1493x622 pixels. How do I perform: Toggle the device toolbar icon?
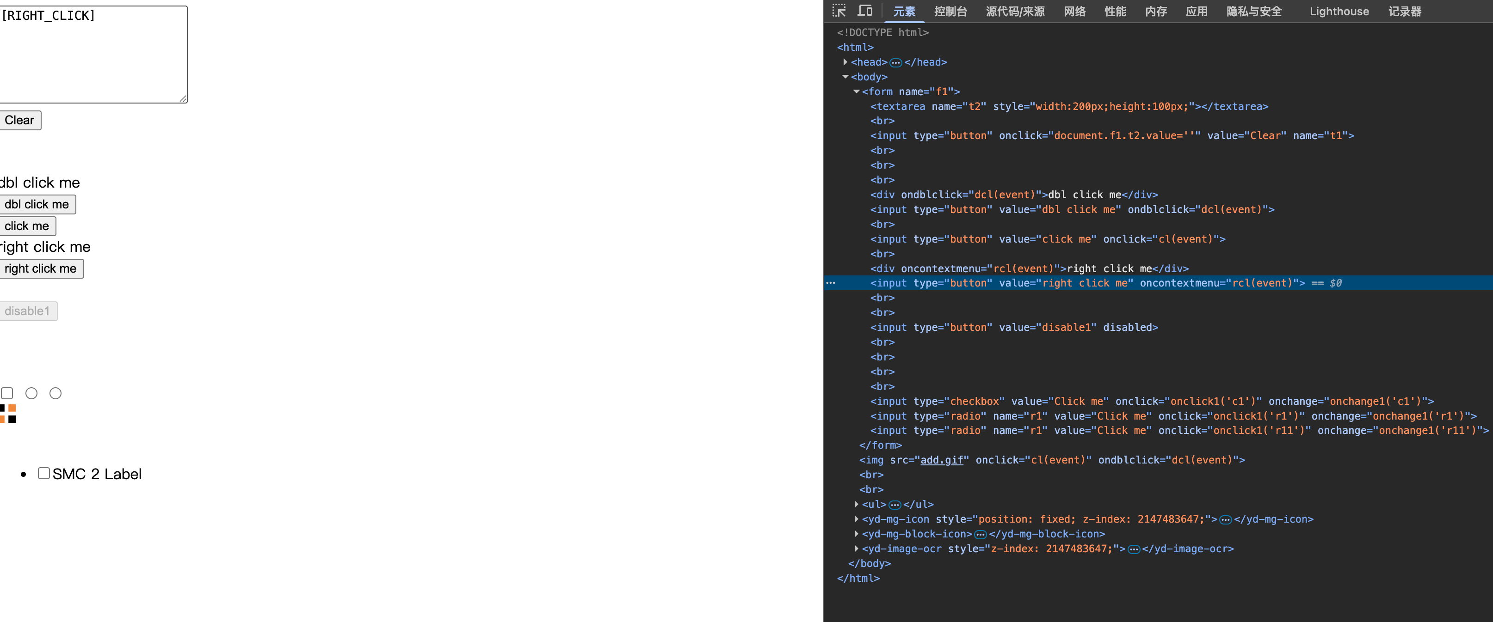(x=865, y=11)
